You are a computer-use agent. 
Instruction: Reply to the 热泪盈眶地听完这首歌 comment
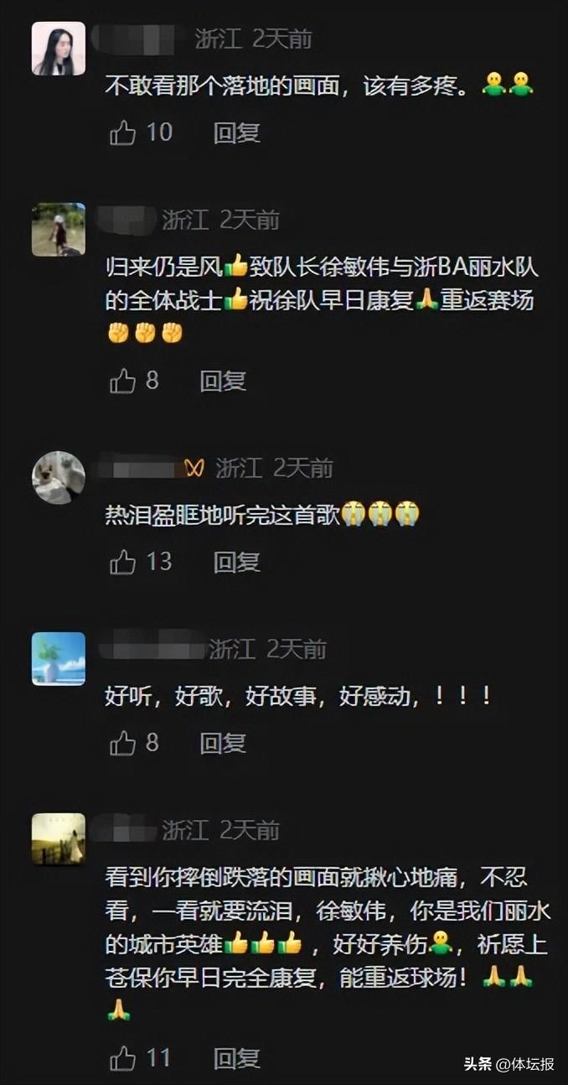click(236, 562)
